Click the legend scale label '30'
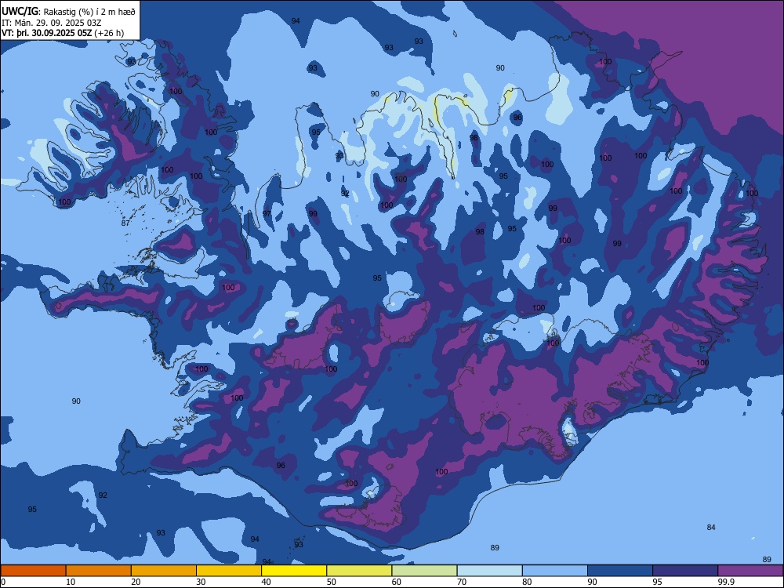784x588 pixels. click(x=201, y=582)
